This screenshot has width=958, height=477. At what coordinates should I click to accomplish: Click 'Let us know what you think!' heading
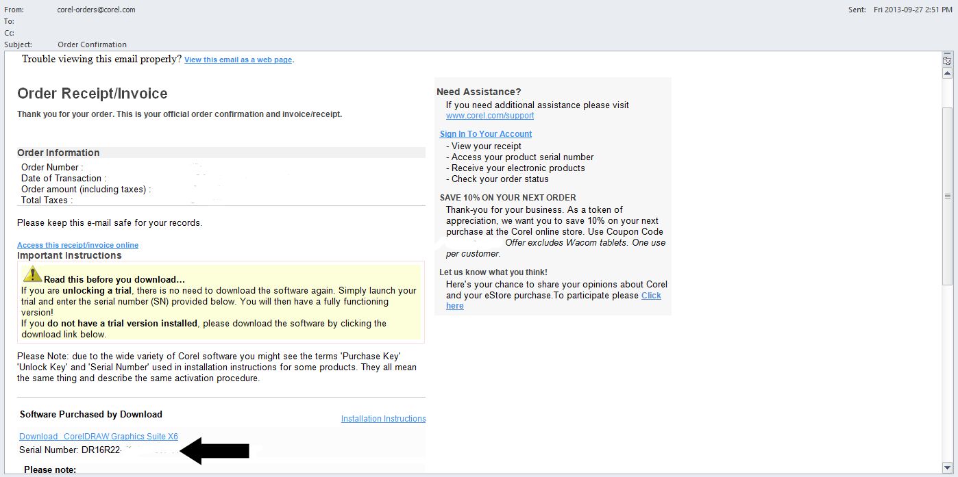point(493,272)
